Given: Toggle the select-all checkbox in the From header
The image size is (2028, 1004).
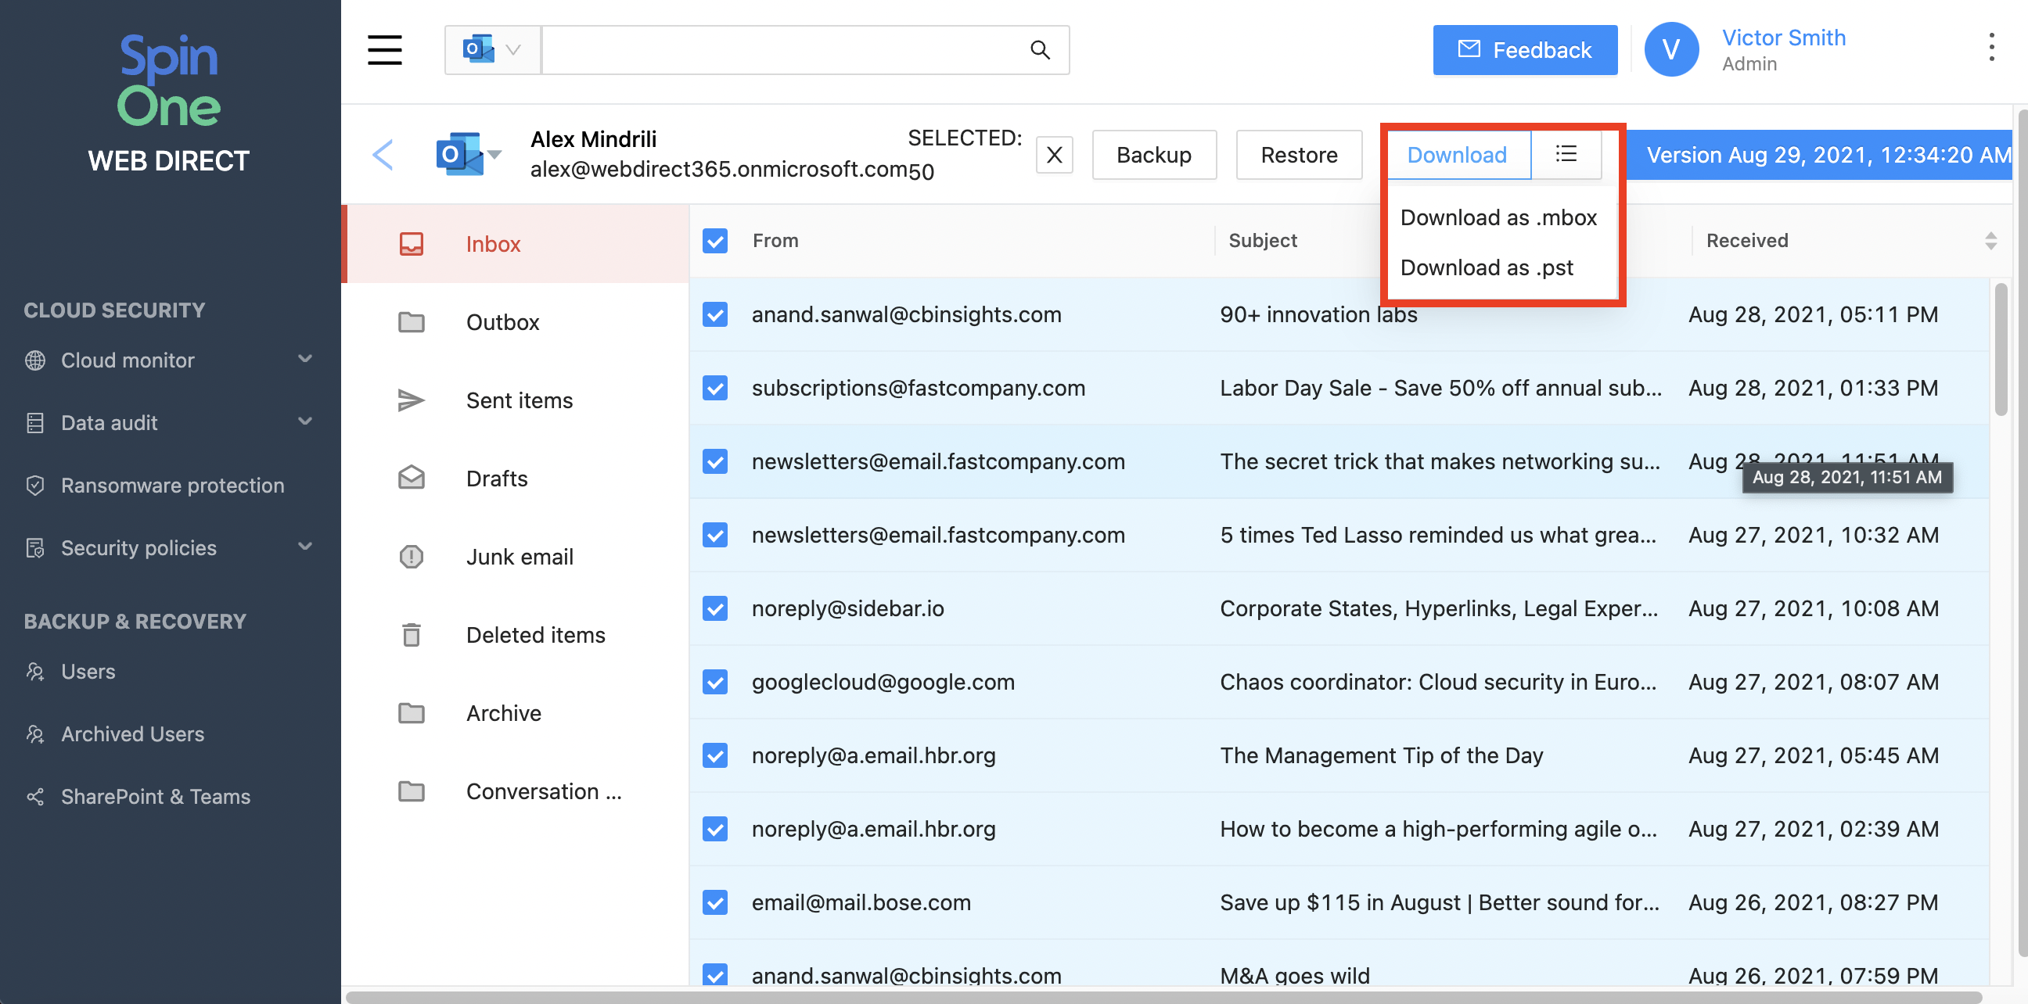Looking at the screenshot, I should point(714,241).
